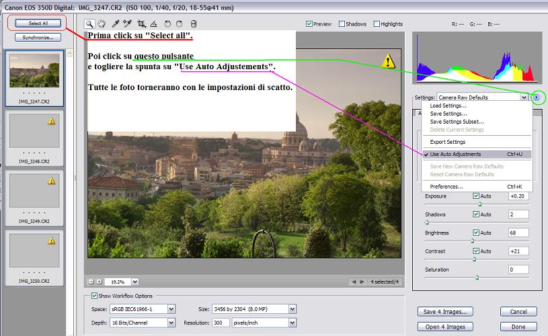This screenshot has height=336, width=548.
Task: Rotate image counterclockwise
Action: 168,24
